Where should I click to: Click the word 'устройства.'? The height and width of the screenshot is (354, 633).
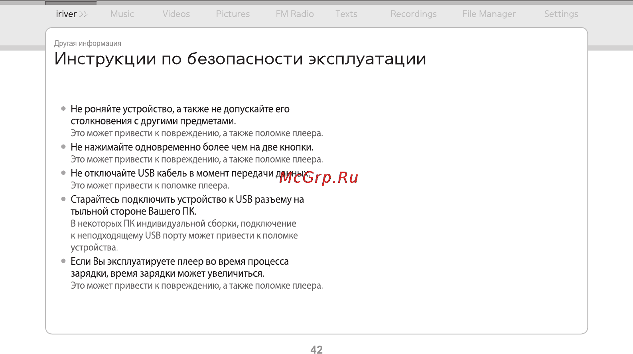[x=94, y=248]
